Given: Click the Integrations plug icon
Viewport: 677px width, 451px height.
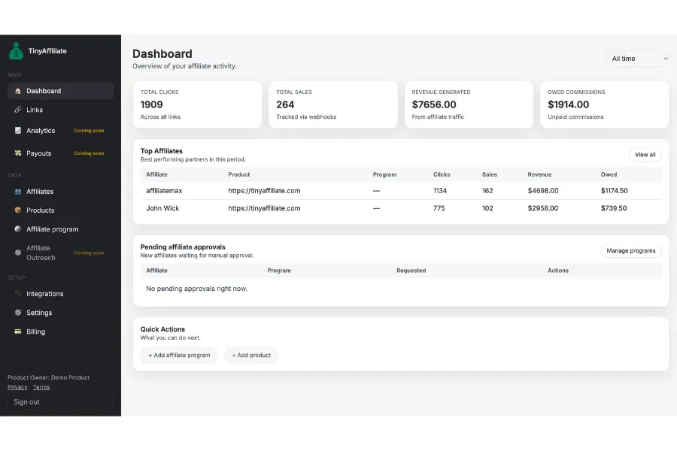Looking at the screenshot, I should [18, 294].
